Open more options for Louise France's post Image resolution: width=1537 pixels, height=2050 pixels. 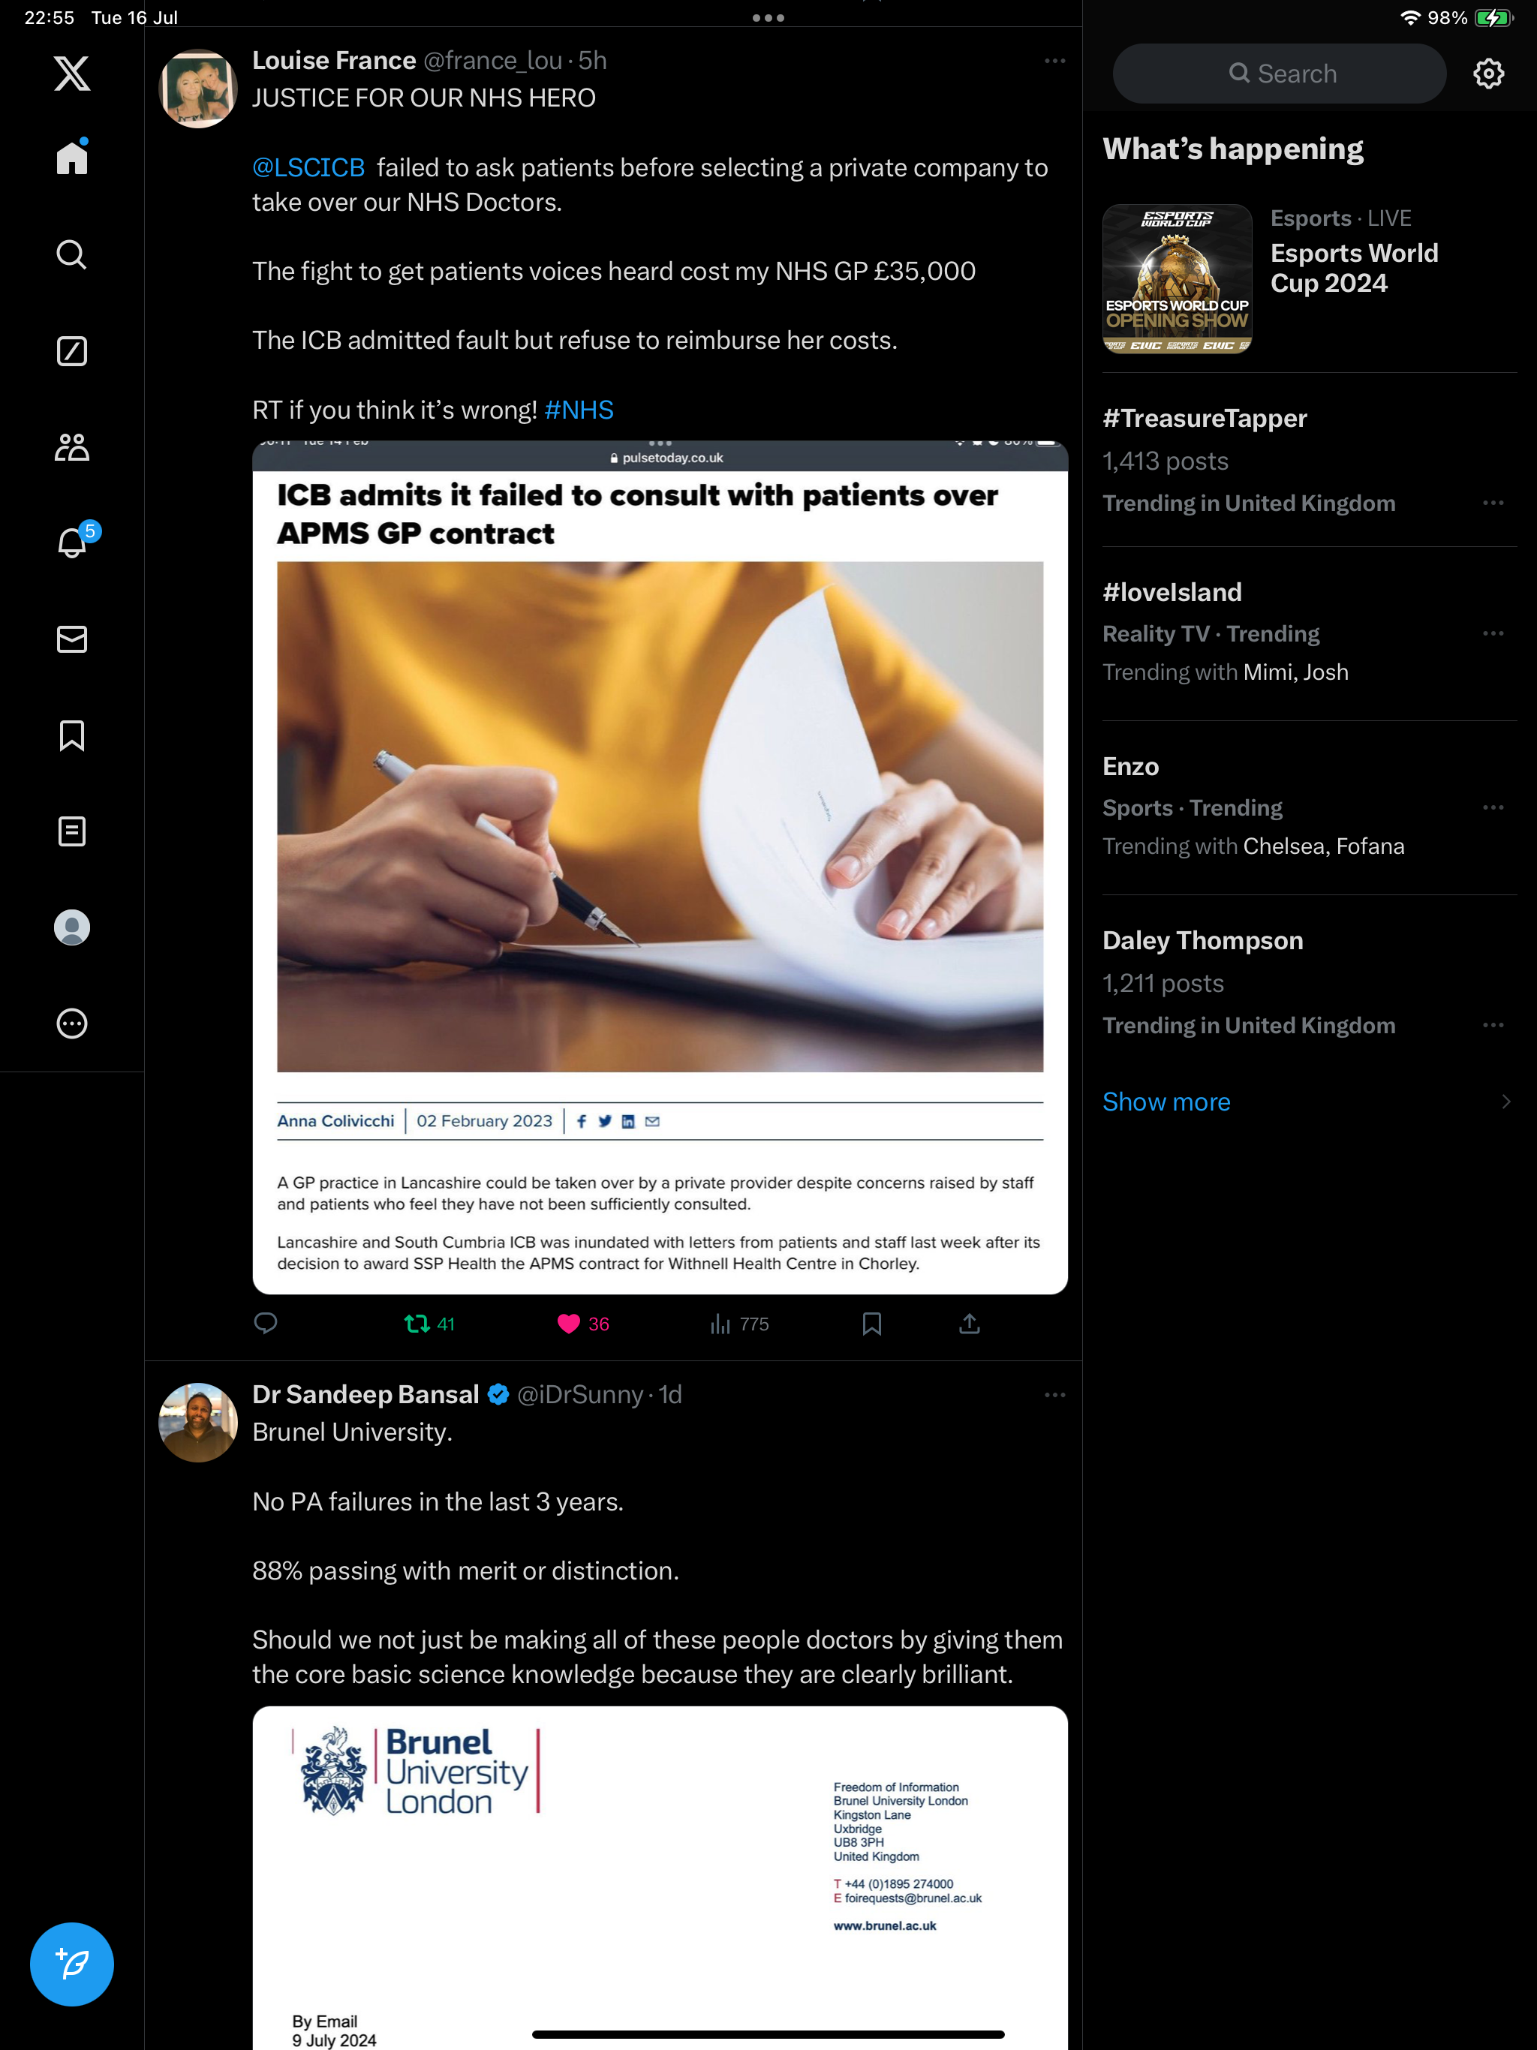1055,62
